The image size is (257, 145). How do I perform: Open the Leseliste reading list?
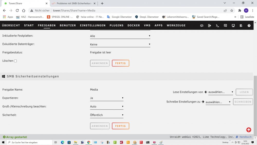click(247, 17)
